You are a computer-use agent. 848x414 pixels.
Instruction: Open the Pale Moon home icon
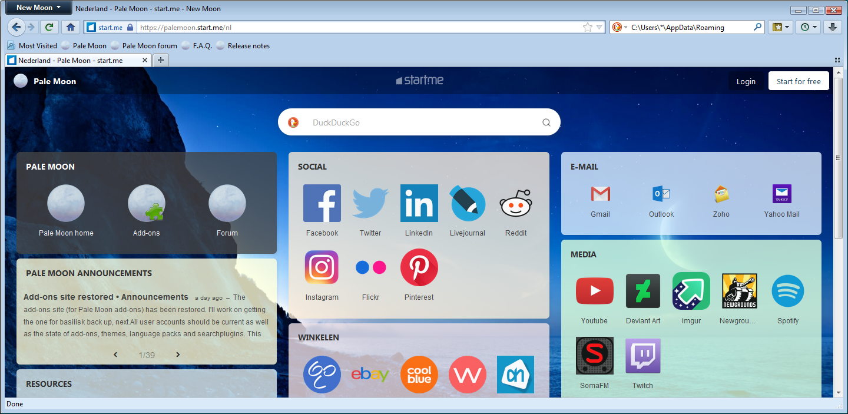tap(66, 203)
